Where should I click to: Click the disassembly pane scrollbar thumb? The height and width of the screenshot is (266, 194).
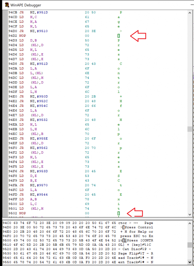coord(190,129)
